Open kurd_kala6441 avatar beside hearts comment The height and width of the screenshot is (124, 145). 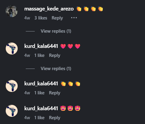tap(12, 49)
